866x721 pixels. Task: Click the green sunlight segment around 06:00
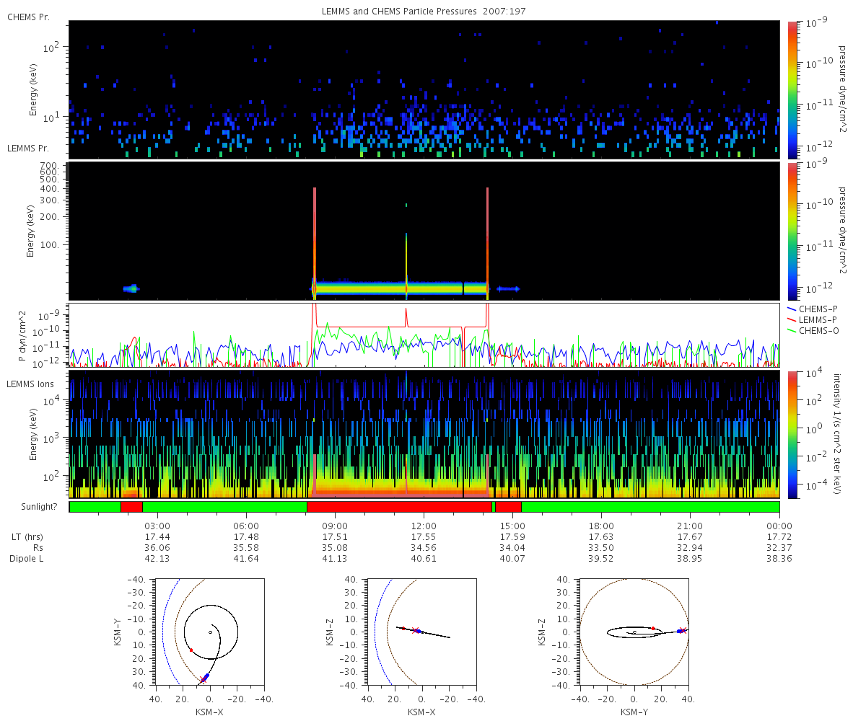click(224, 507)
